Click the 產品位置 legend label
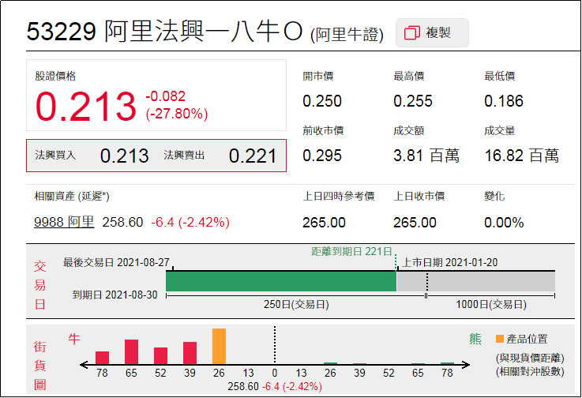This screenshot has width=582, height=398. coord(527,339)
